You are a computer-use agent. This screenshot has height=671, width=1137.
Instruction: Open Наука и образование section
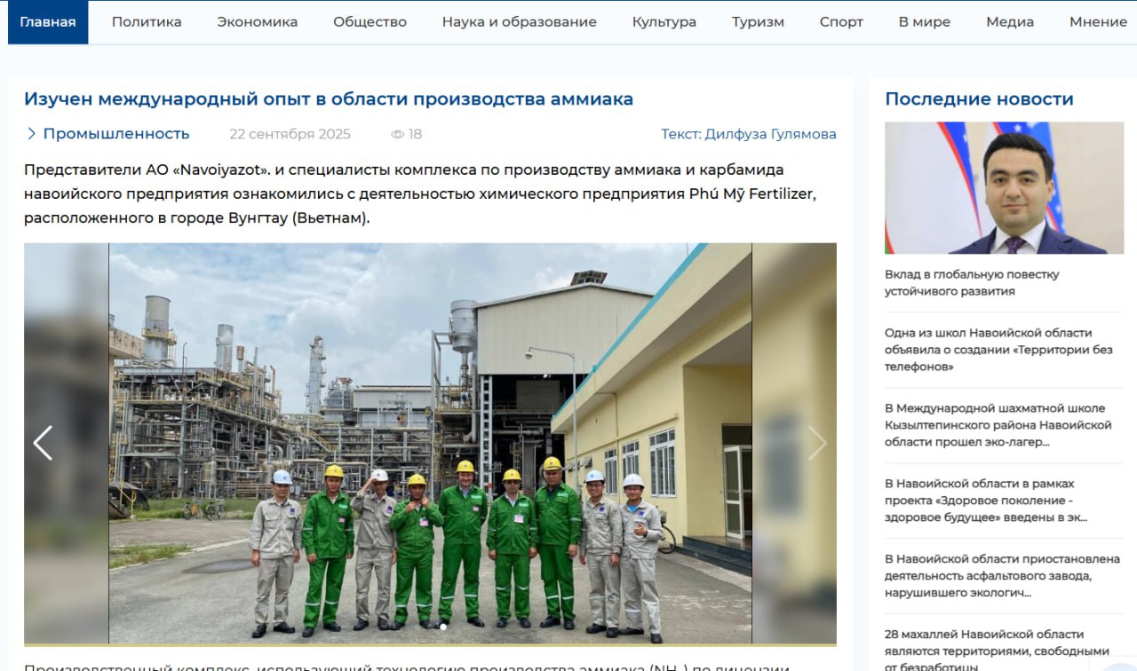(520, 22)
